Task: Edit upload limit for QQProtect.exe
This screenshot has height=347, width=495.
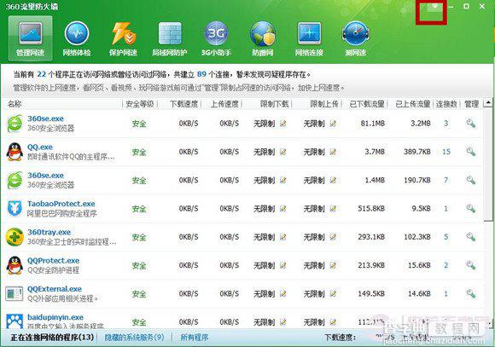Action: [333, 265]
